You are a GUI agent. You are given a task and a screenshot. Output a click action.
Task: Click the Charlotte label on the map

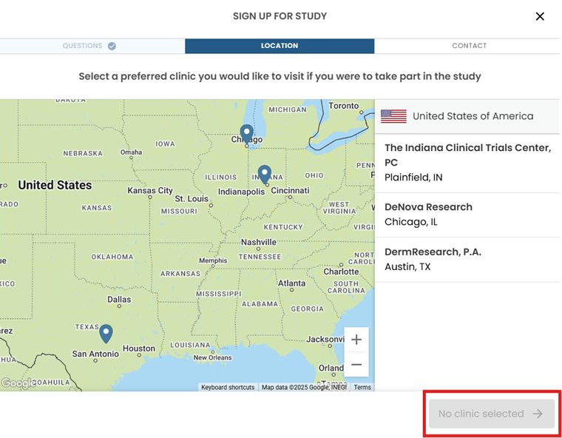point(341,272)
